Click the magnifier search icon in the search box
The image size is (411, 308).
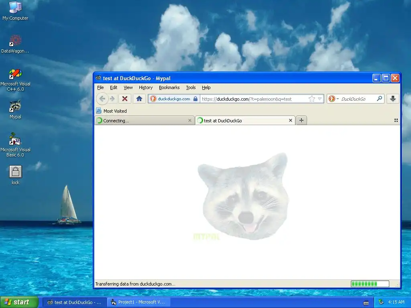click(x=379, y=99)
